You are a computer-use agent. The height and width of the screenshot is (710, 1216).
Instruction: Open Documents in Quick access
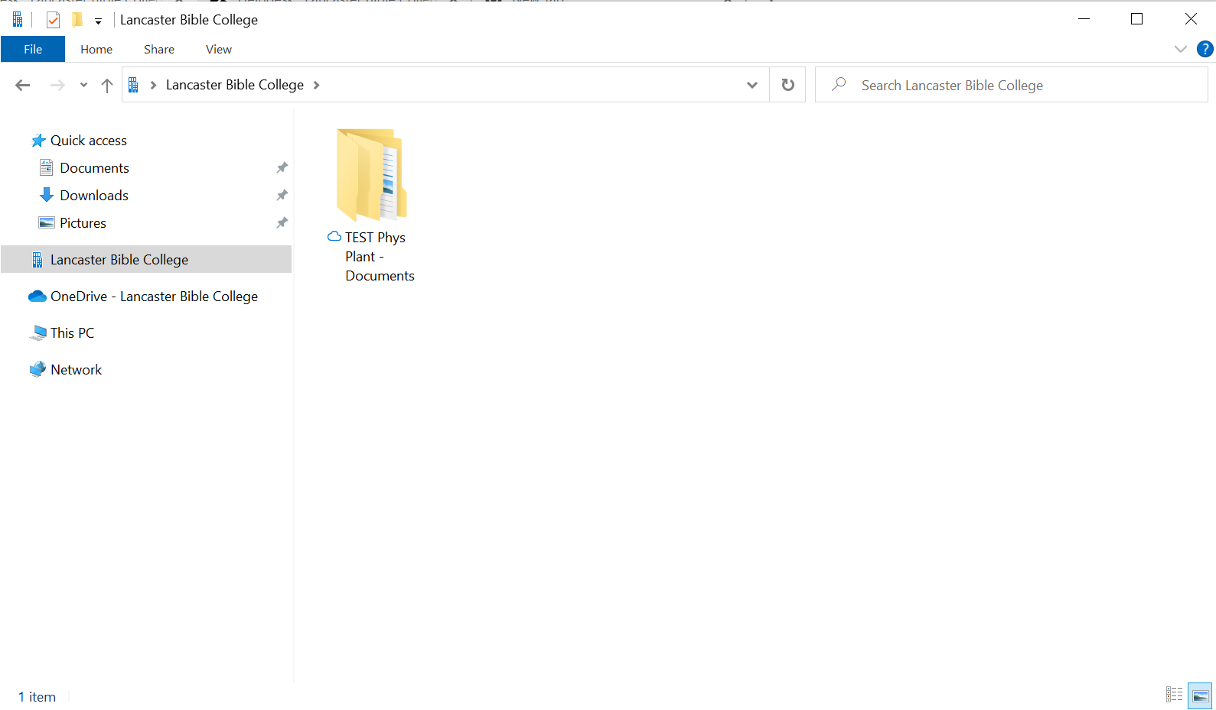pyautogui.click(x=94, y=168)
